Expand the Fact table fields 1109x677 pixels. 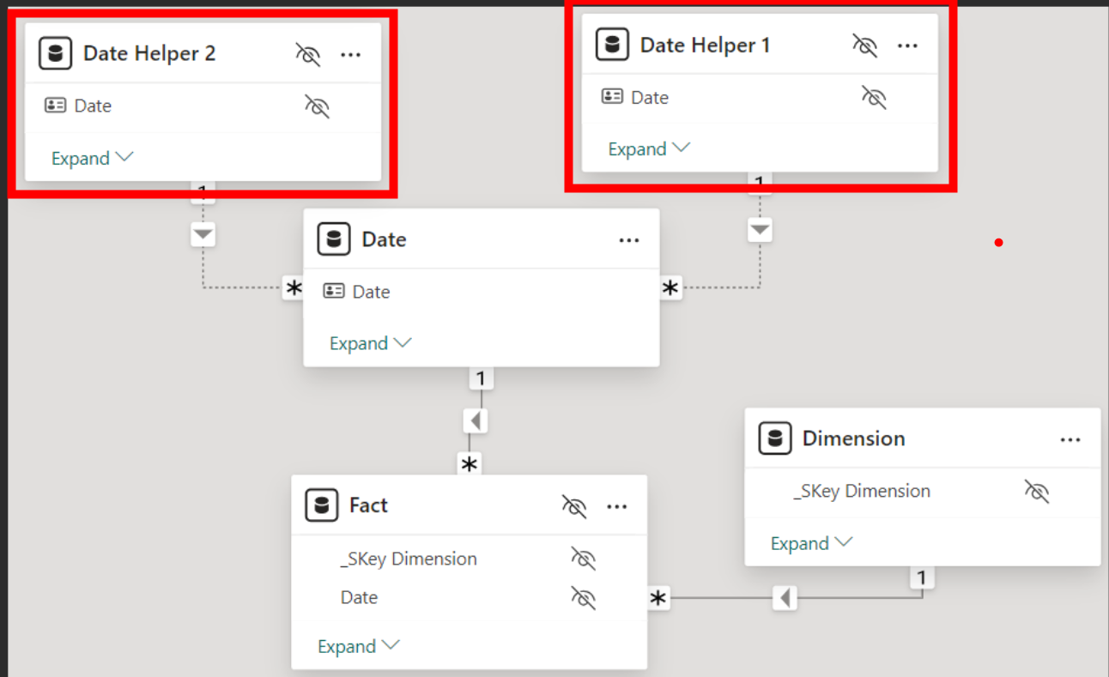pyautogui.click(x=358, y=646)
